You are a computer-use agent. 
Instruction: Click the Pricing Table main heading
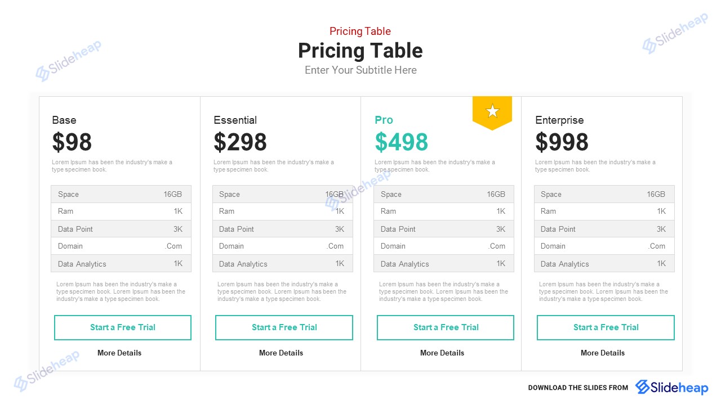pyautogui.click(x=360, y=51)
